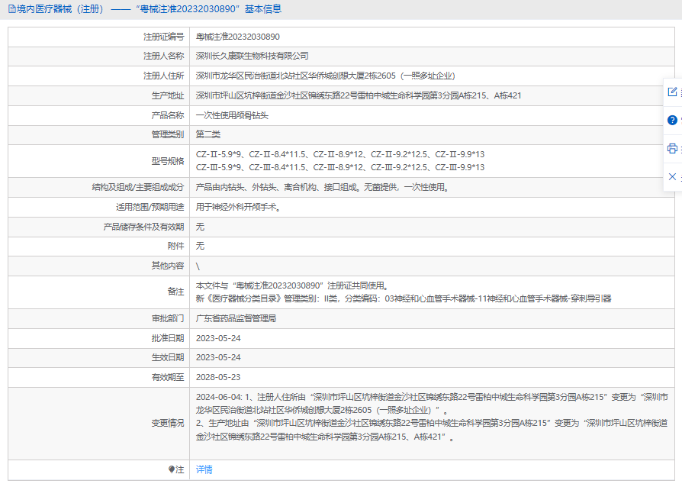682x487 pixels.
Task: Click the 注册证编号 label
Action: (163, 37)
